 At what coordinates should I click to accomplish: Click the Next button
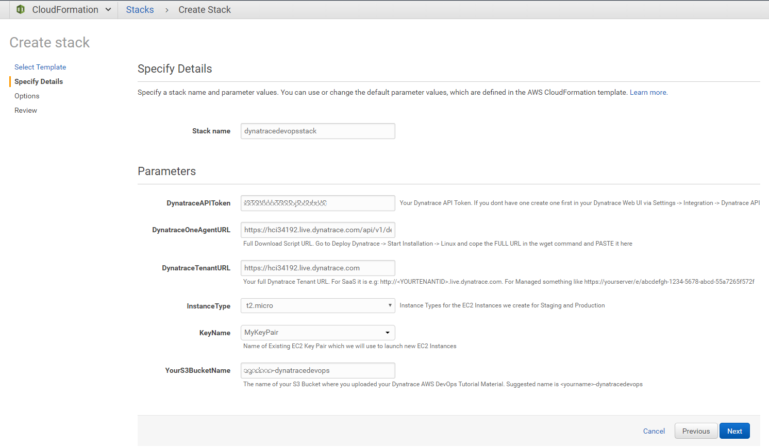[734, 431]
